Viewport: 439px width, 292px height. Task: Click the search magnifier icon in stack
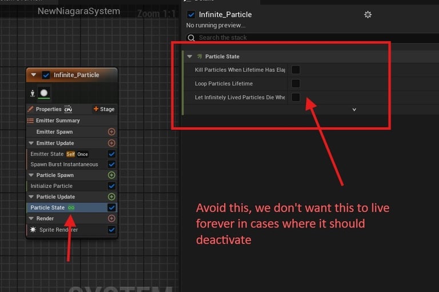pos(191,38)
